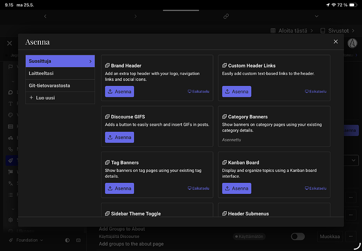This screenshot has width=362, height=251.
Task: Click the Custom Header Links puzzle icon
Action: coord(225,66)
